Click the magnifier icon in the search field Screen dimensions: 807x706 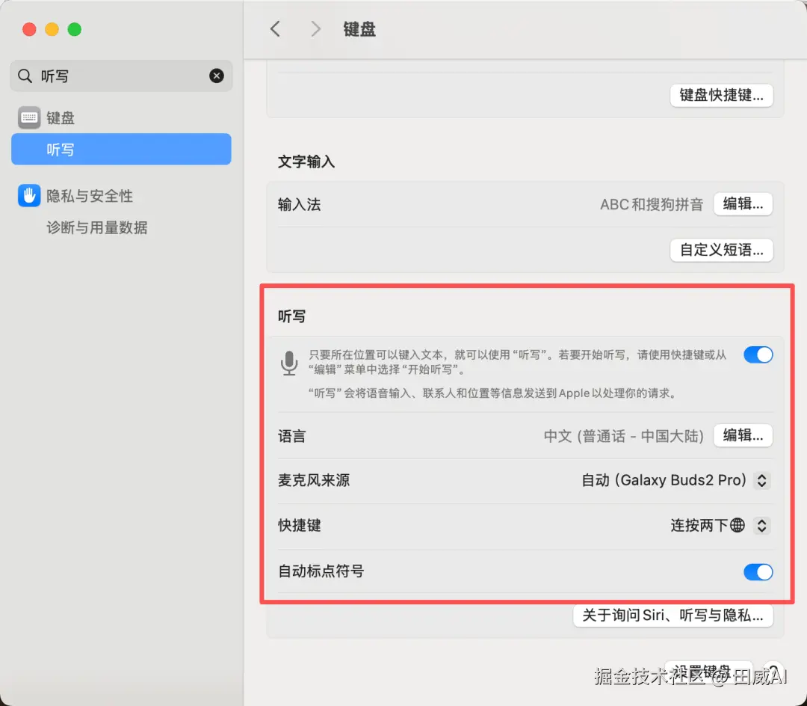point(24,76)
